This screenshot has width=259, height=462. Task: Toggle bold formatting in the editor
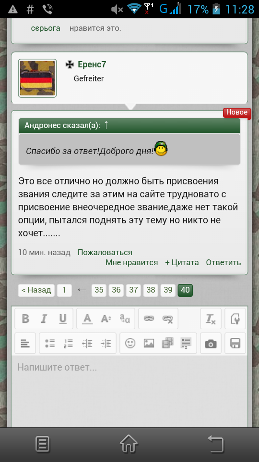click(x=25, y=319)
